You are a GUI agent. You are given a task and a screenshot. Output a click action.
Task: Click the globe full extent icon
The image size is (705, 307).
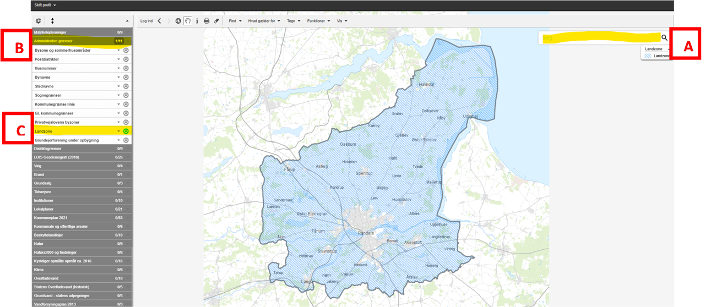pos(178,21)
